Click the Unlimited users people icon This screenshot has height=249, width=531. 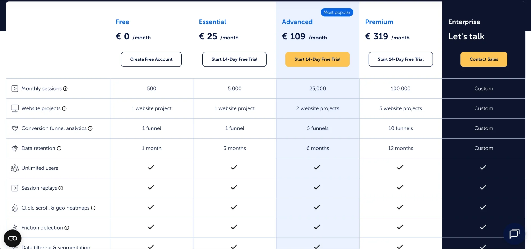pos(14,168)
